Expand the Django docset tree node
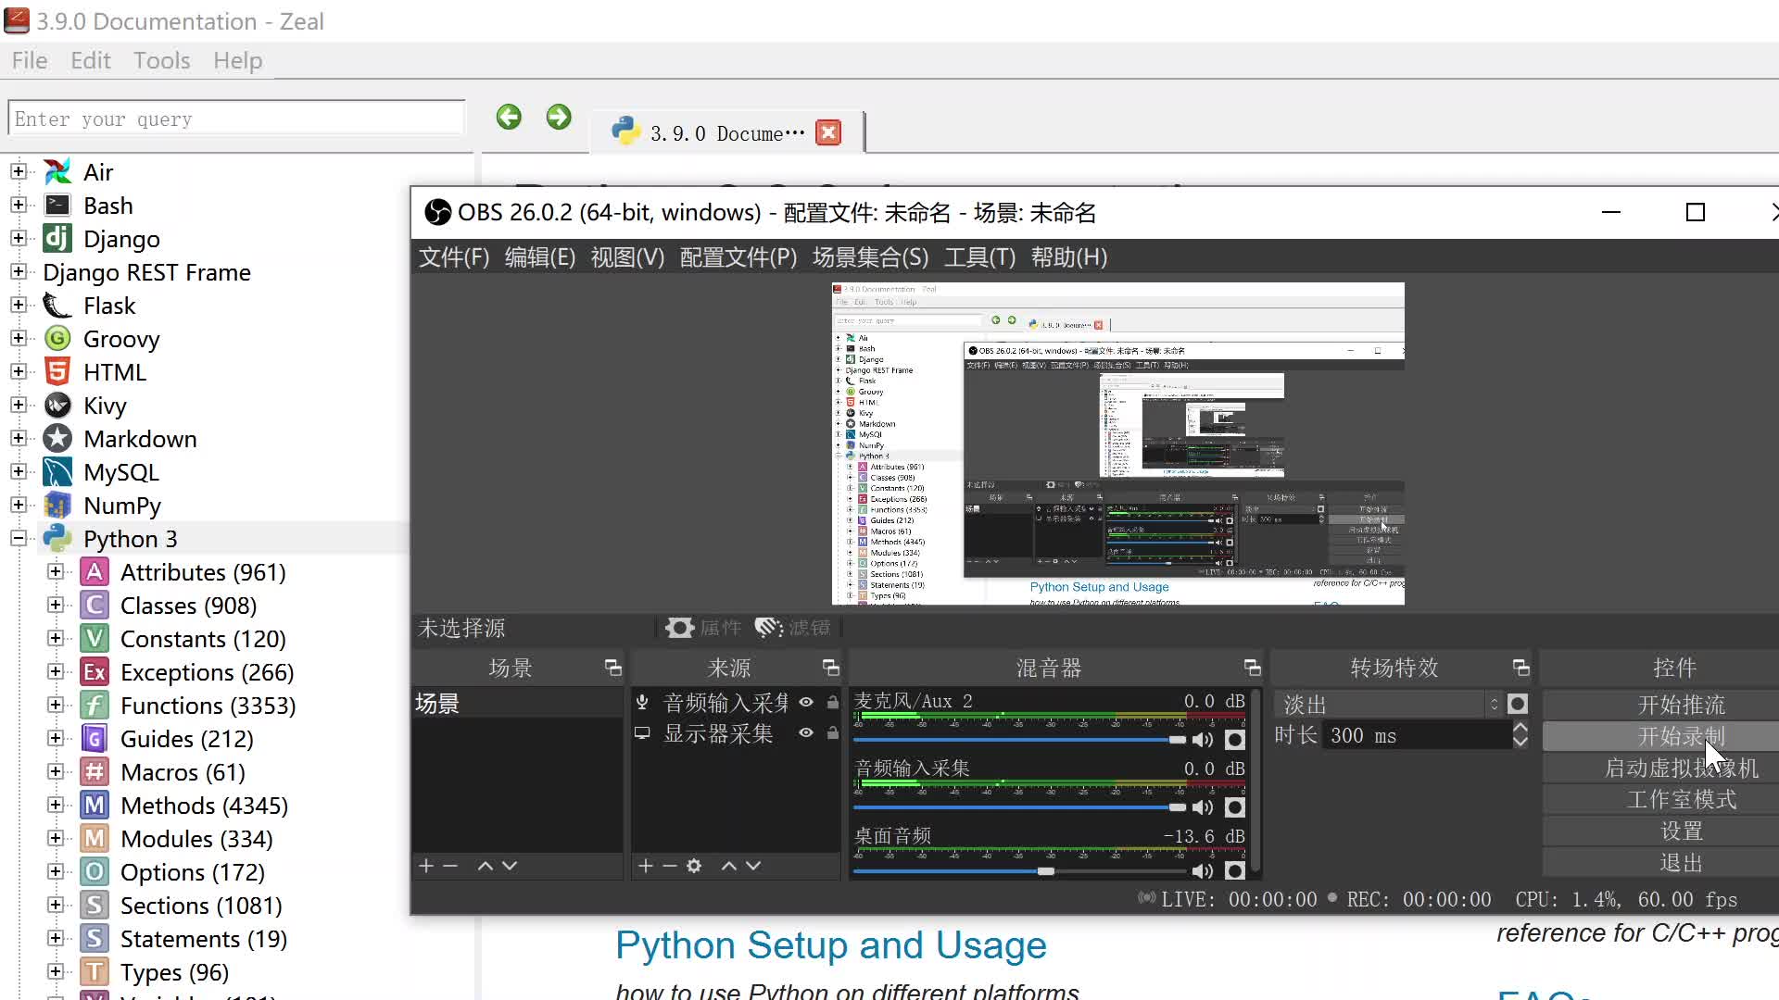Image resolution: width=1779 pixels, height=1000 pixels. [19, 239]
